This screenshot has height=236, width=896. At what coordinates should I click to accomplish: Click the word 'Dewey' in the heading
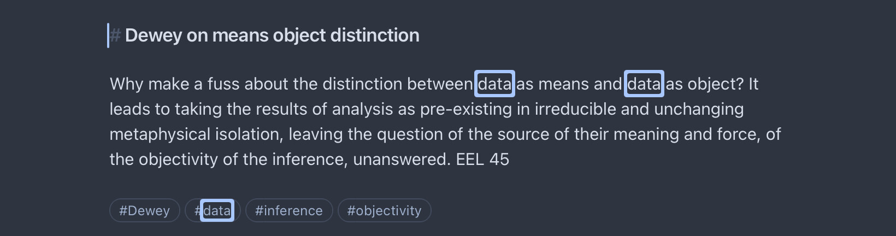154,36
